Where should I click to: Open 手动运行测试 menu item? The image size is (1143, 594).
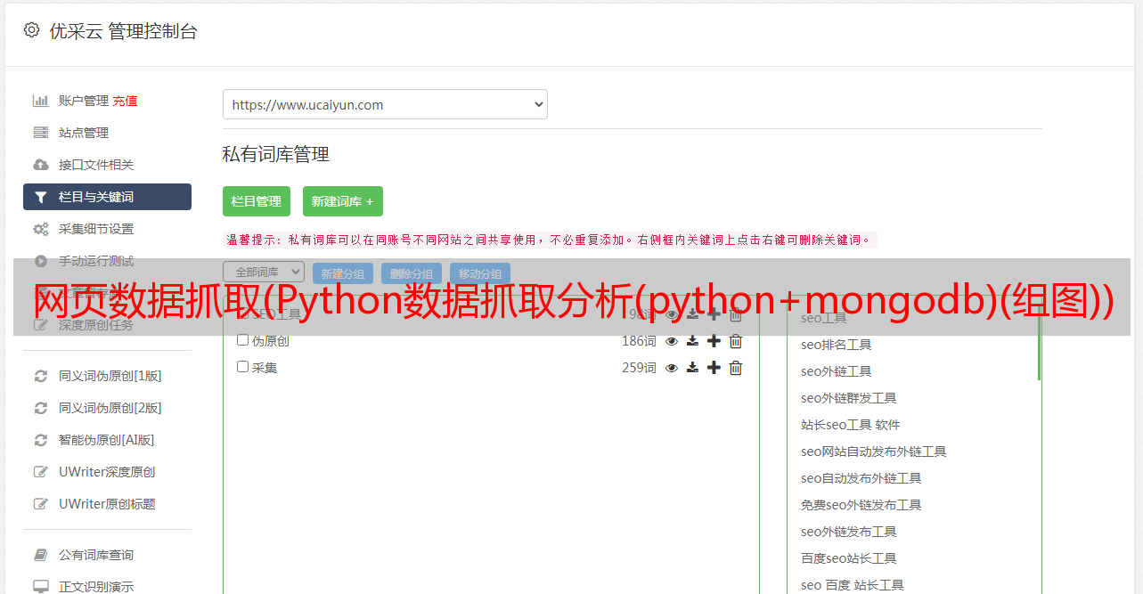point(96,261)
